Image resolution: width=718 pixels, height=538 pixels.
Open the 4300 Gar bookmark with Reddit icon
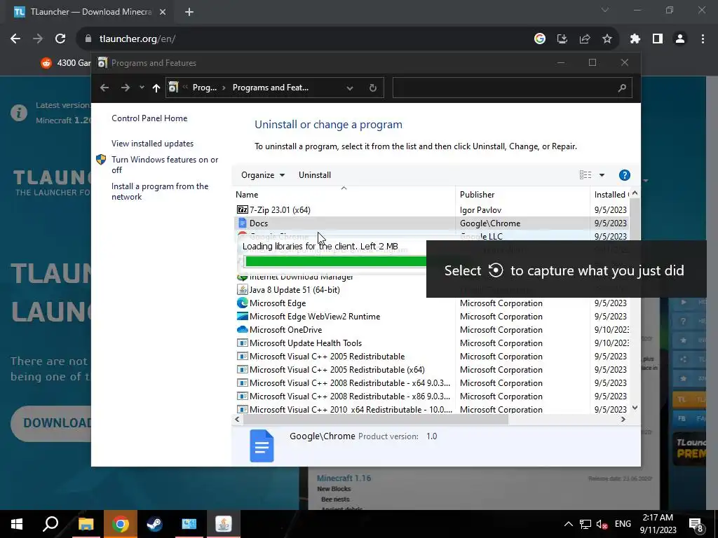(x=65, y=63)
